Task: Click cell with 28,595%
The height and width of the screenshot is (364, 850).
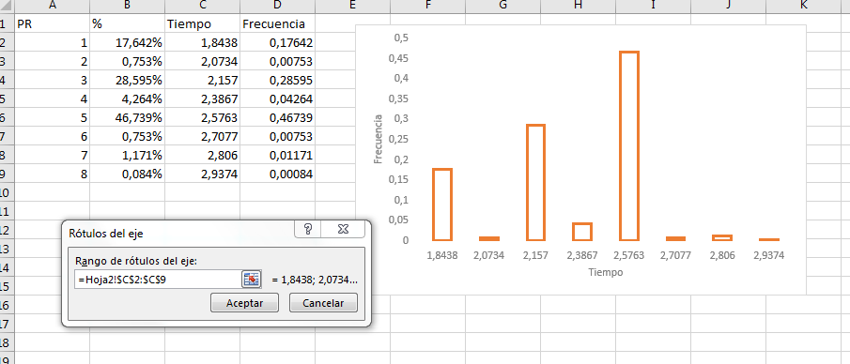Action: tap(128, 80)
